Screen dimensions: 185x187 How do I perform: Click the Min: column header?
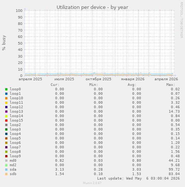click(93, 85)
